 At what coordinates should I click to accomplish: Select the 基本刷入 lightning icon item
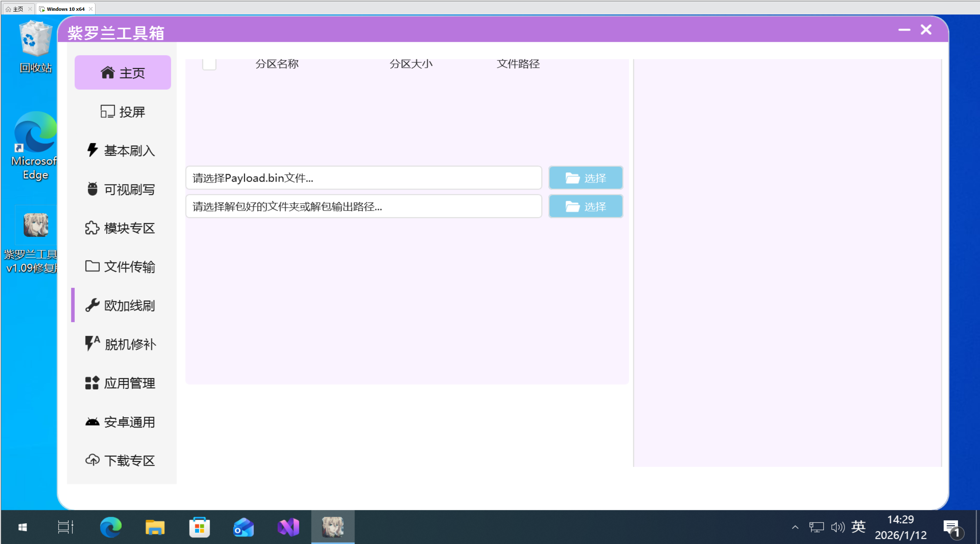[121, 151]
